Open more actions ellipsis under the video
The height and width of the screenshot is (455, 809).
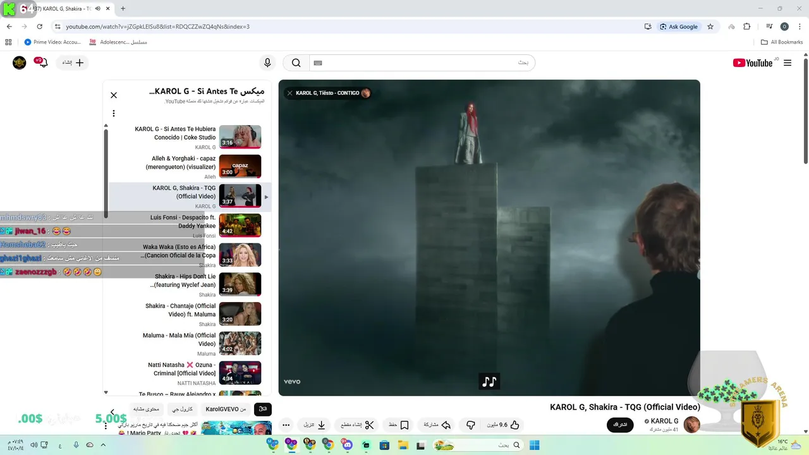tap(286, 425)
